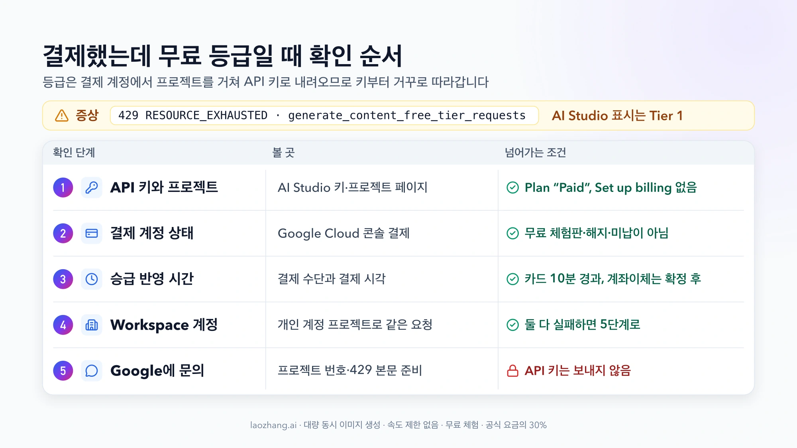797x448 pixels.
Task: Click the 무료 체험판·해지·미납이 아님 condition
Action: [597, 233]
